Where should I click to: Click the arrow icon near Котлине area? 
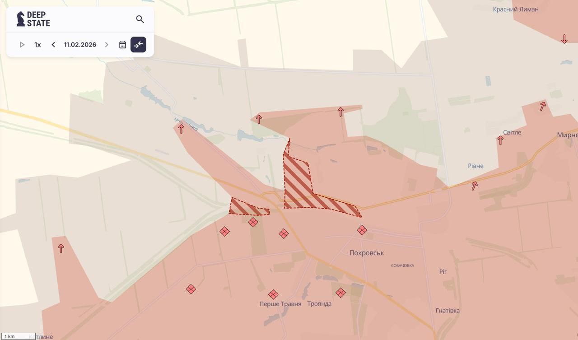61,248
